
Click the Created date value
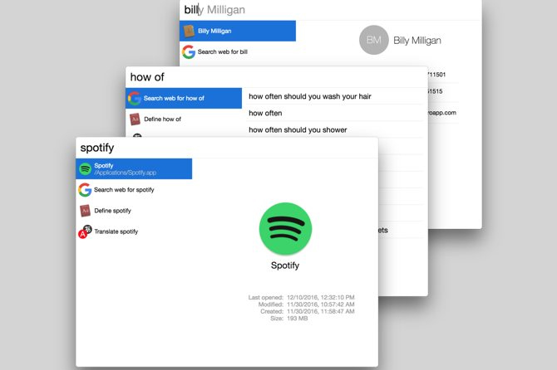click(x=321, y=312)
